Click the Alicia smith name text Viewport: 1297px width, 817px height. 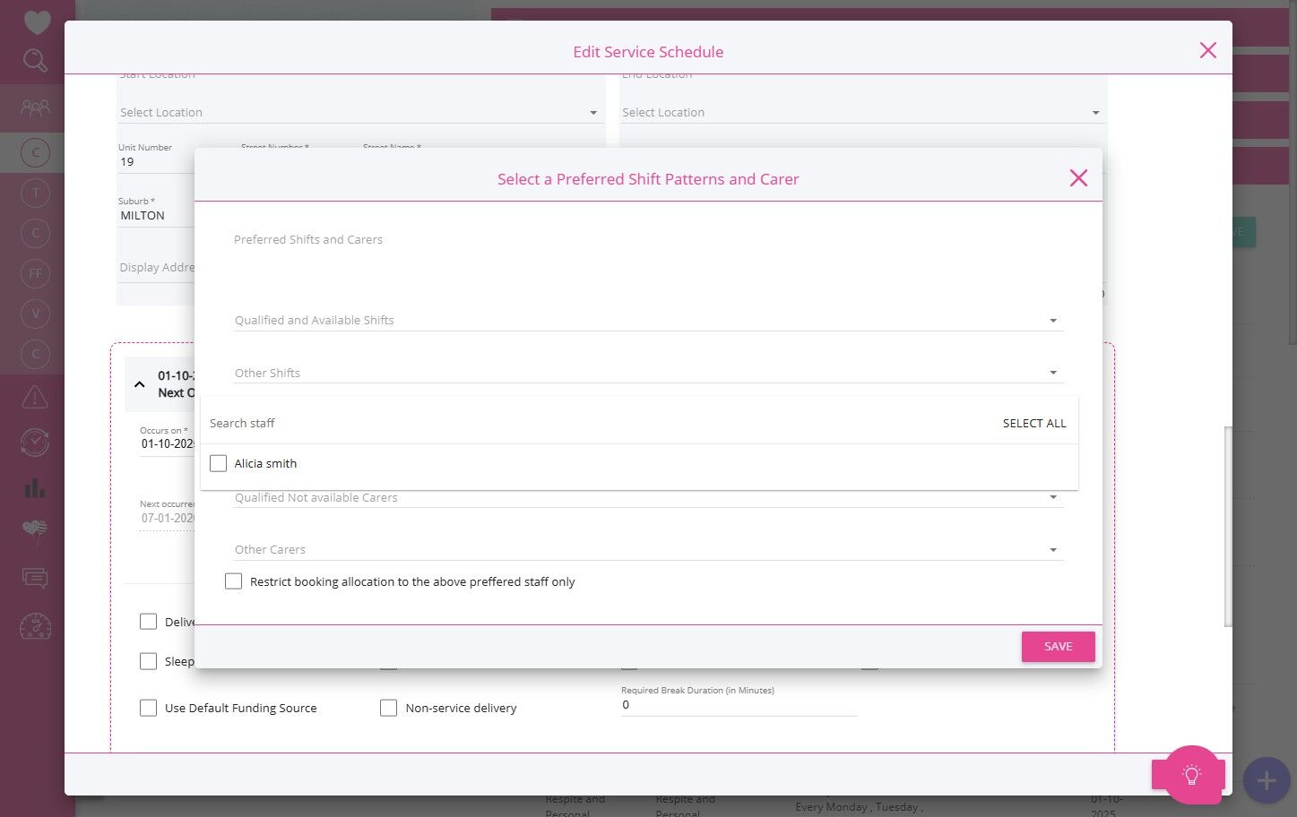point(265,463)
